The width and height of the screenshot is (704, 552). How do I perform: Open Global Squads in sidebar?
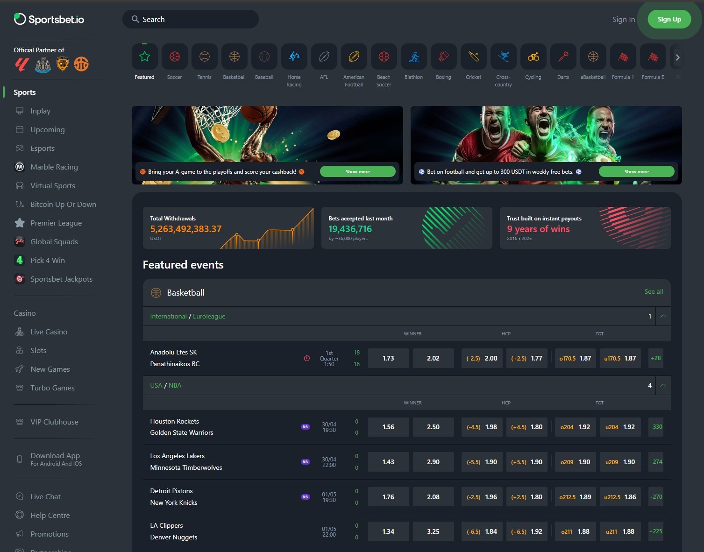(x=54, y=242)
